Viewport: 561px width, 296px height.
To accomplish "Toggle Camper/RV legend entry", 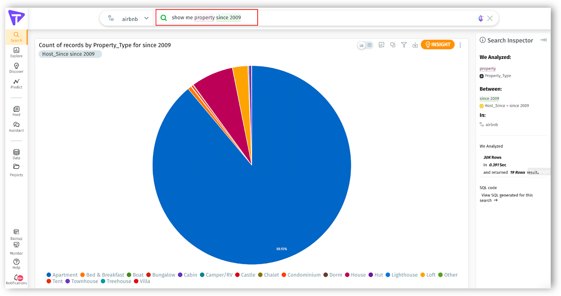I will (x=216, y=275).
